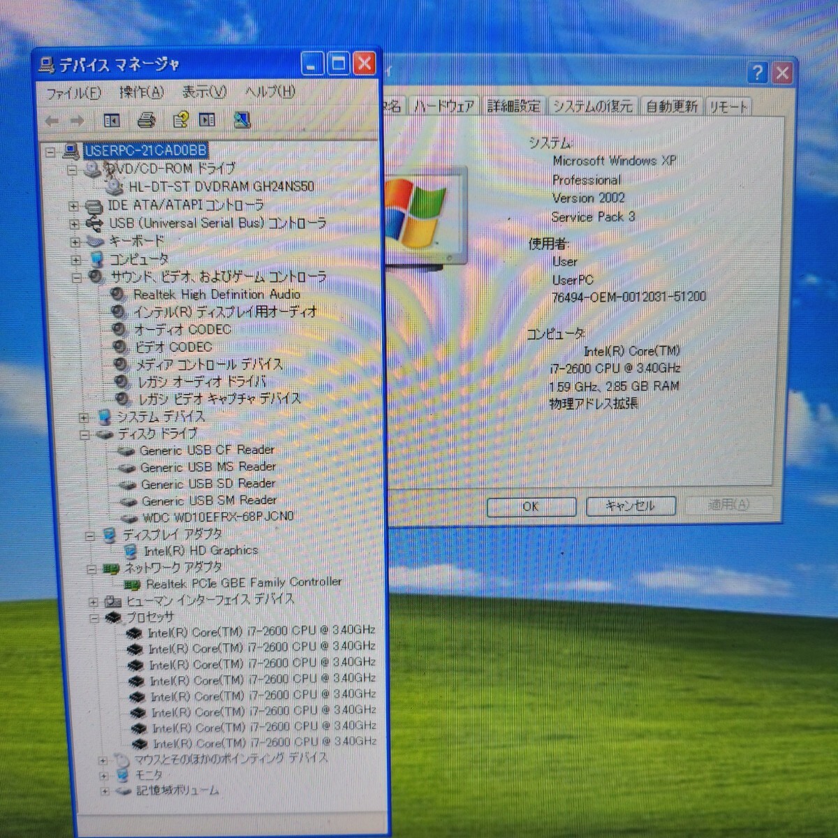Select the レガシ ビデオ キャプチャ デバイス entry

(x=219, y=399)
